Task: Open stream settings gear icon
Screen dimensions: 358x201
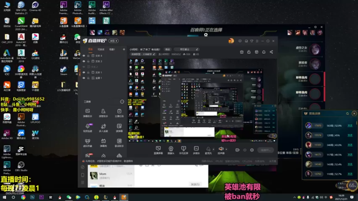Action: (252, 150)
